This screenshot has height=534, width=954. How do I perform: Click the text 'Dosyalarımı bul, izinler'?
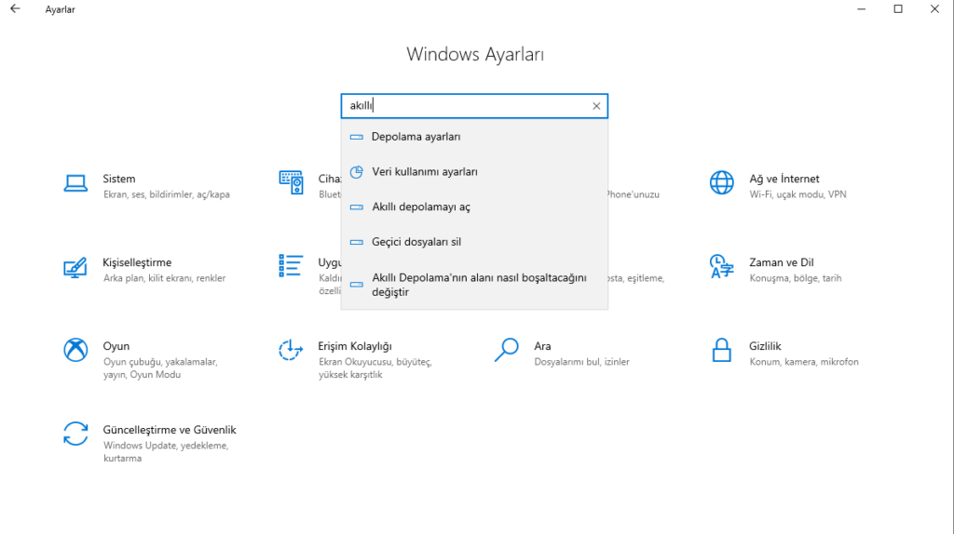(x=581, y=362)
